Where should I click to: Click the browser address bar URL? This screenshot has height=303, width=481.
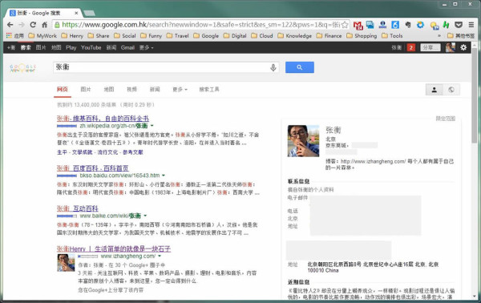pos(201,25)
